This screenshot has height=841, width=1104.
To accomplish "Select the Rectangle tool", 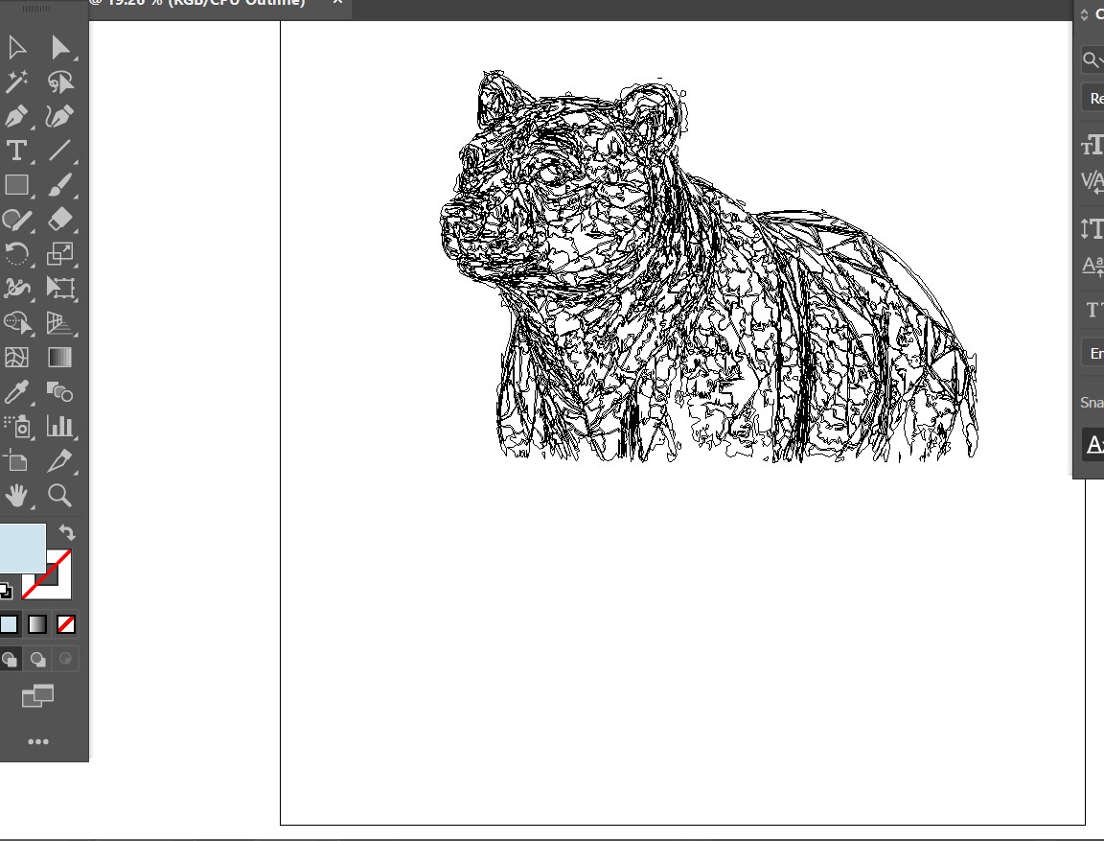I will coord(17,184).
